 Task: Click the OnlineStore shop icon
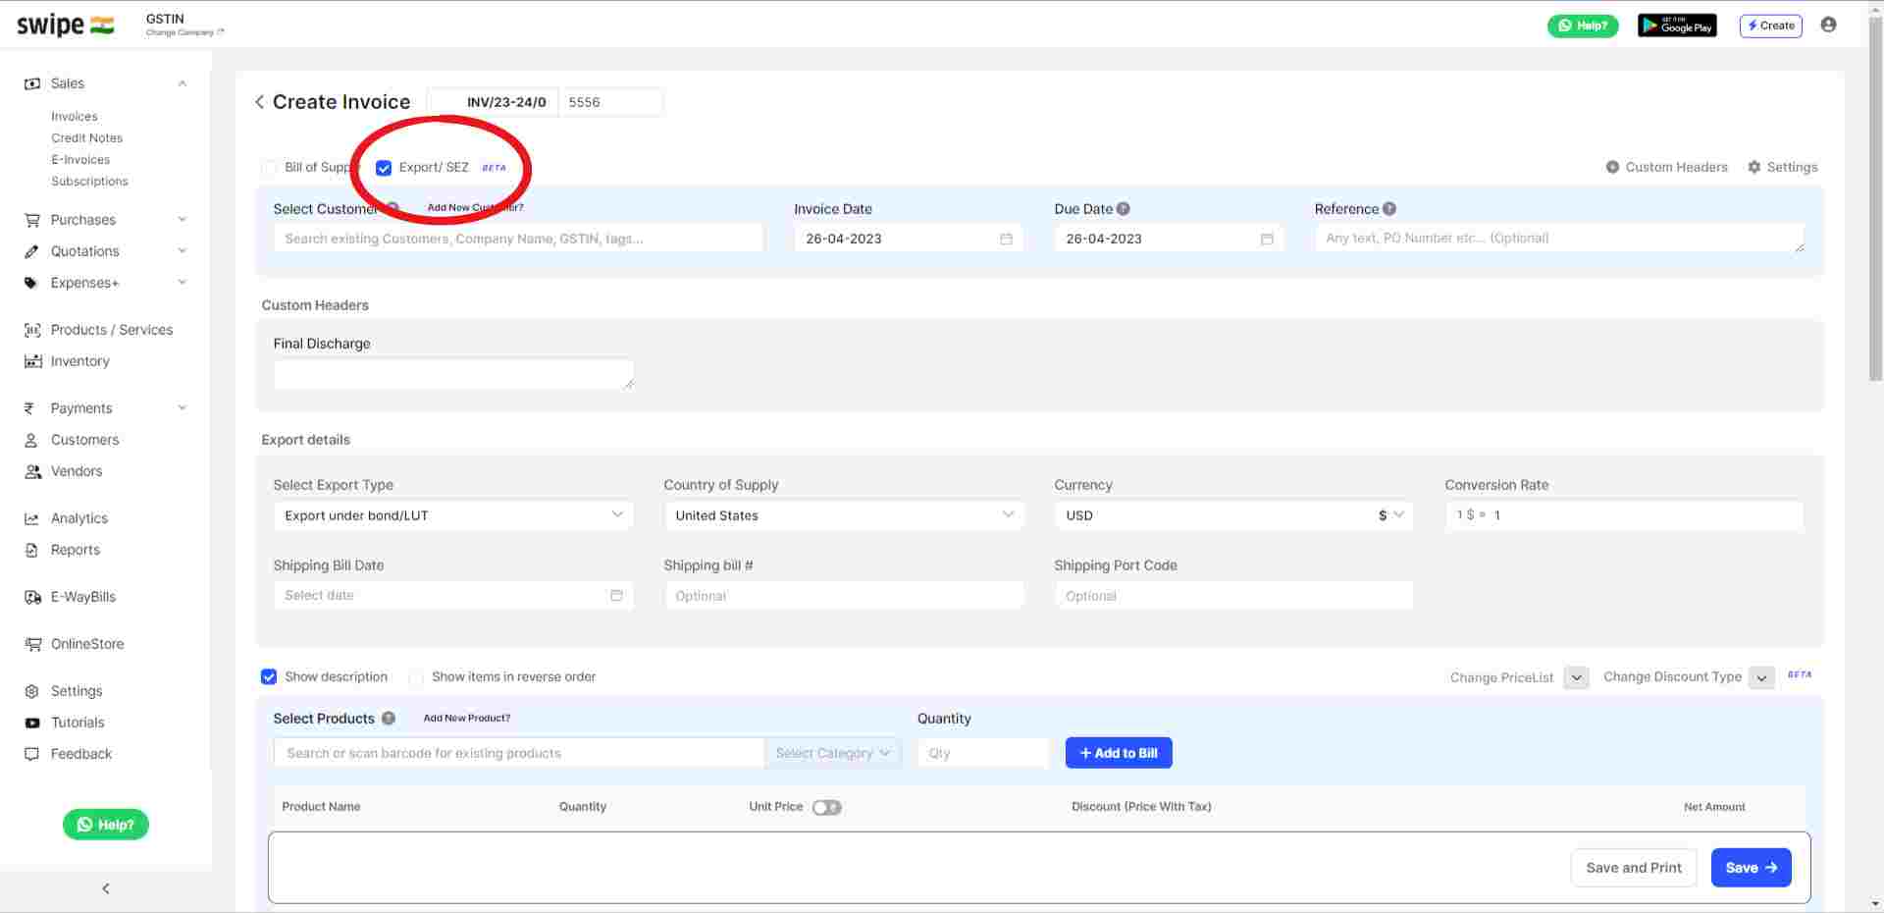click(x=32, y=644)
